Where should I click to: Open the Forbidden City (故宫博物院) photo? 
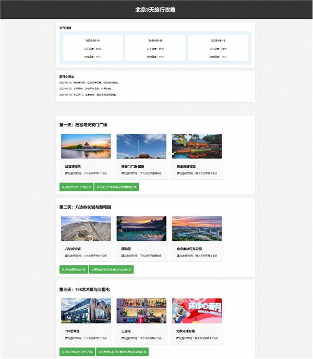point(86,146)
